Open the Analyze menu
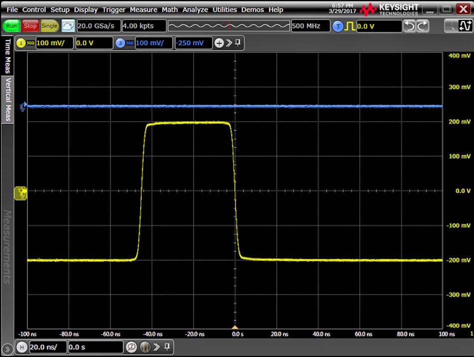474x357 pixels. [195, 9]
